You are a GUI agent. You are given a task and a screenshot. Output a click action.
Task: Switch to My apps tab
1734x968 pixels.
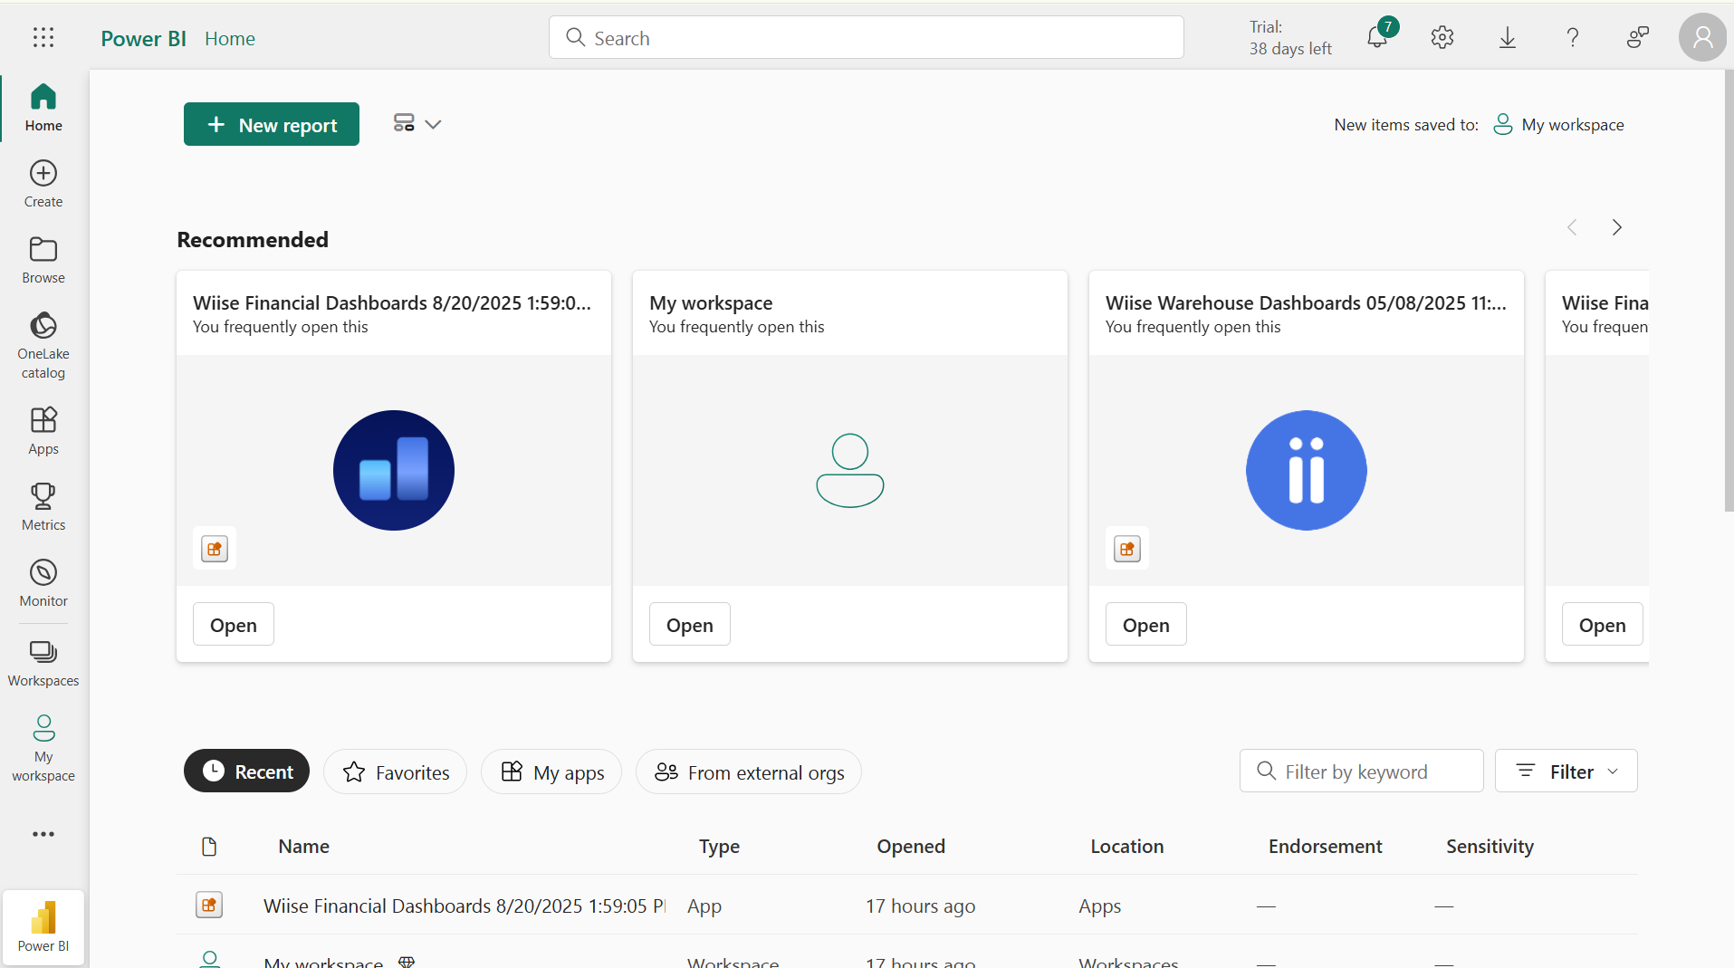(551, 772)
